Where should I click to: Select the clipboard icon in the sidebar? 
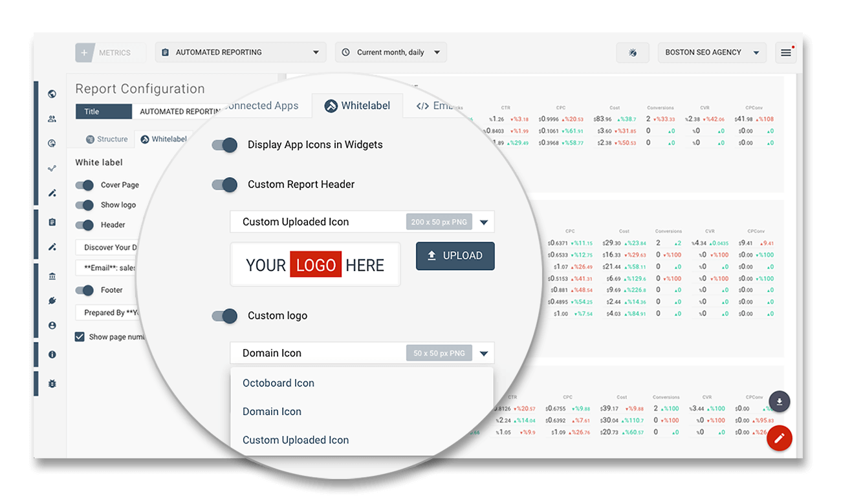click(x=52, y=222)
